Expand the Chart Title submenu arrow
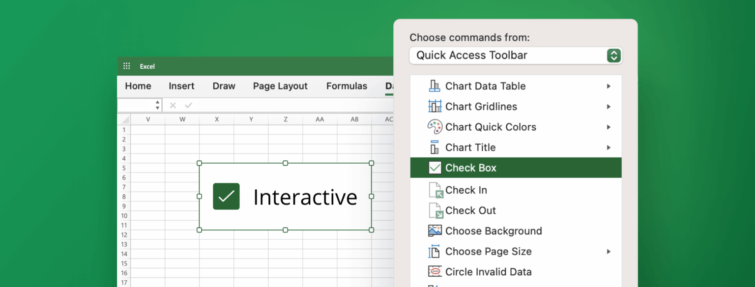 [609, 147]
